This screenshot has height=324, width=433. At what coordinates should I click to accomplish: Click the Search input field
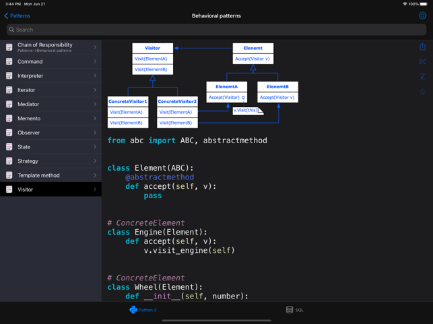[216, 30]
